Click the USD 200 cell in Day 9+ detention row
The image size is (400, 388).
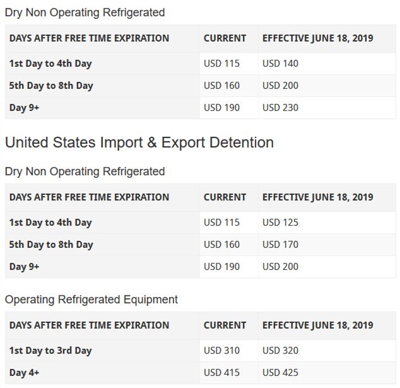tap(280, 267)
